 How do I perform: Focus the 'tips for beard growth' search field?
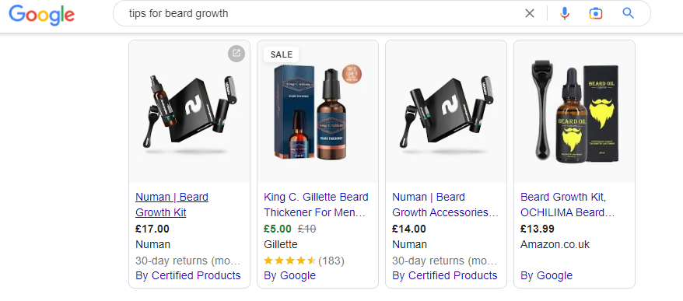point(322,13)
